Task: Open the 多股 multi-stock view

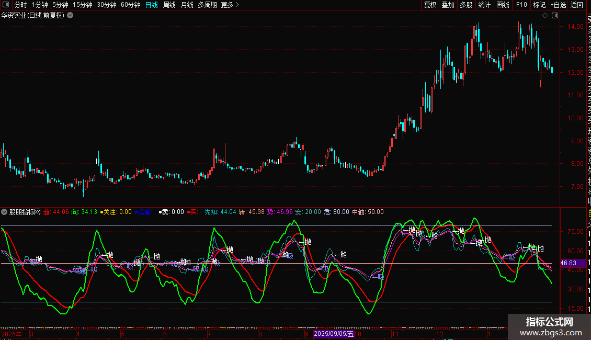Action: [466, 5]
